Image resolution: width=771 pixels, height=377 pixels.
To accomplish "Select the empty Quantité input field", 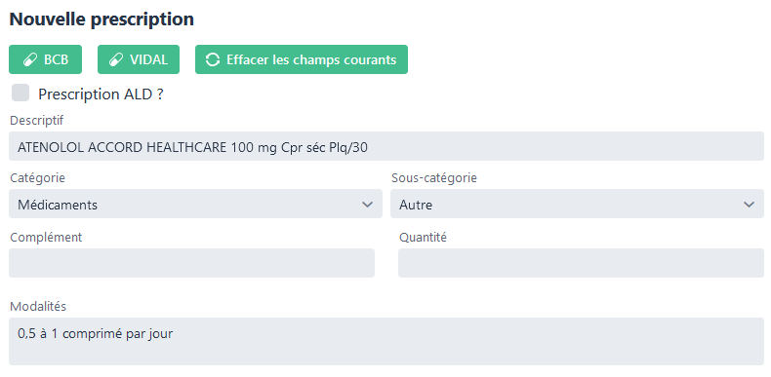I will click(x=582, y=263).
